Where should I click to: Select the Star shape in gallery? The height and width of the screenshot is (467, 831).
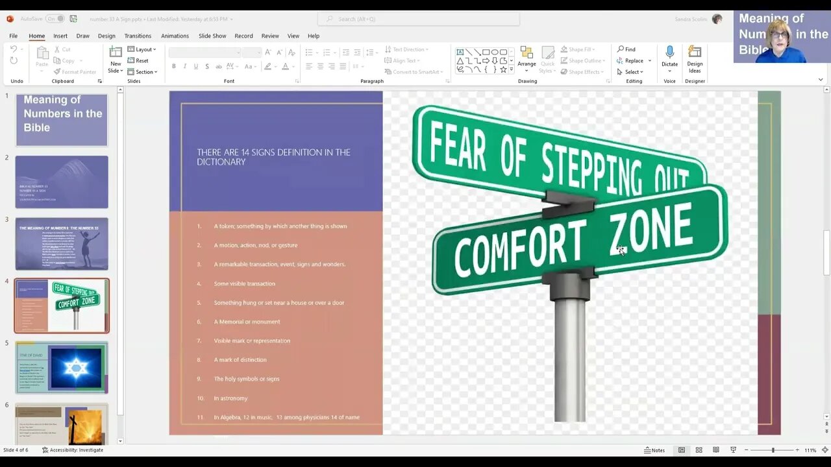(x=503, y=69)
